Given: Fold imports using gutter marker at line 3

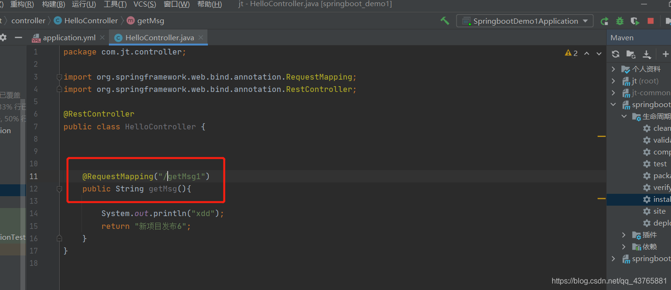Looking at the screenshot, I should click(x=59, y=77).
